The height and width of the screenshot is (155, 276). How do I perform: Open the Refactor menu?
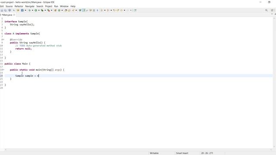point(19,6)
